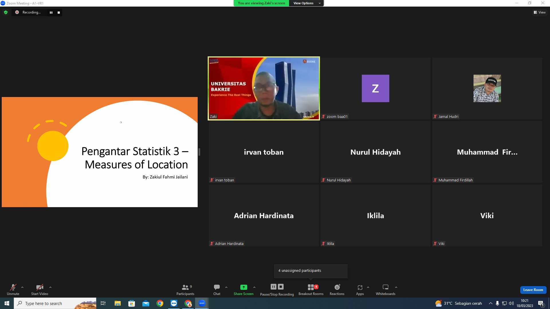The width and height of the screenshot is (550, 309).
Task: Open video options arrow beside Start Video
Action: [x=50, y=287]
